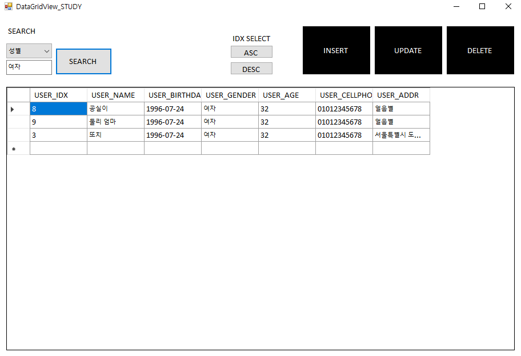
Task: Click the USER_AGE column header
Action: (x=287, y=95)
